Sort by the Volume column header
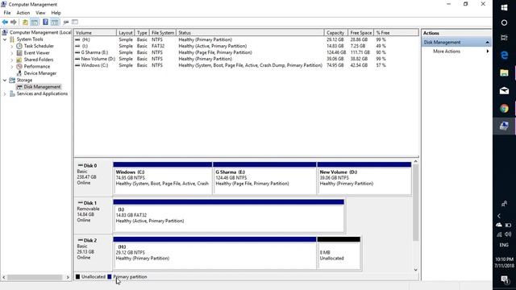The width and height of the screenshot is (516, 290). coord(95,33)
